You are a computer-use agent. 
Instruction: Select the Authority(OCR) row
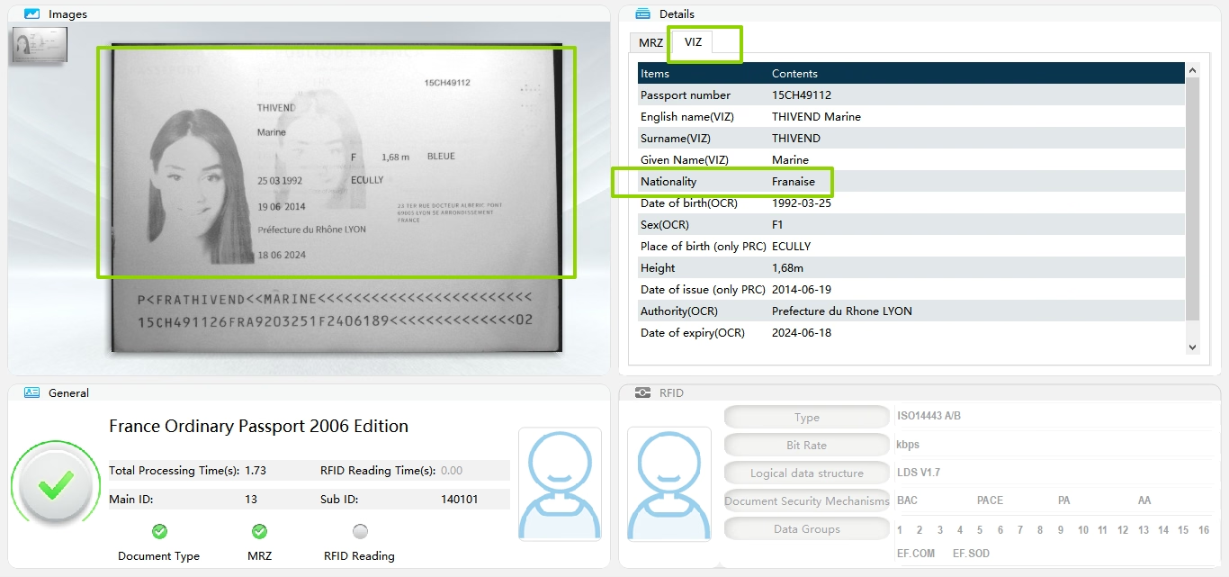tap(911, 311)
